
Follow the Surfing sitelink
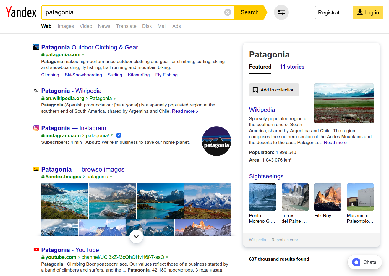115,75
